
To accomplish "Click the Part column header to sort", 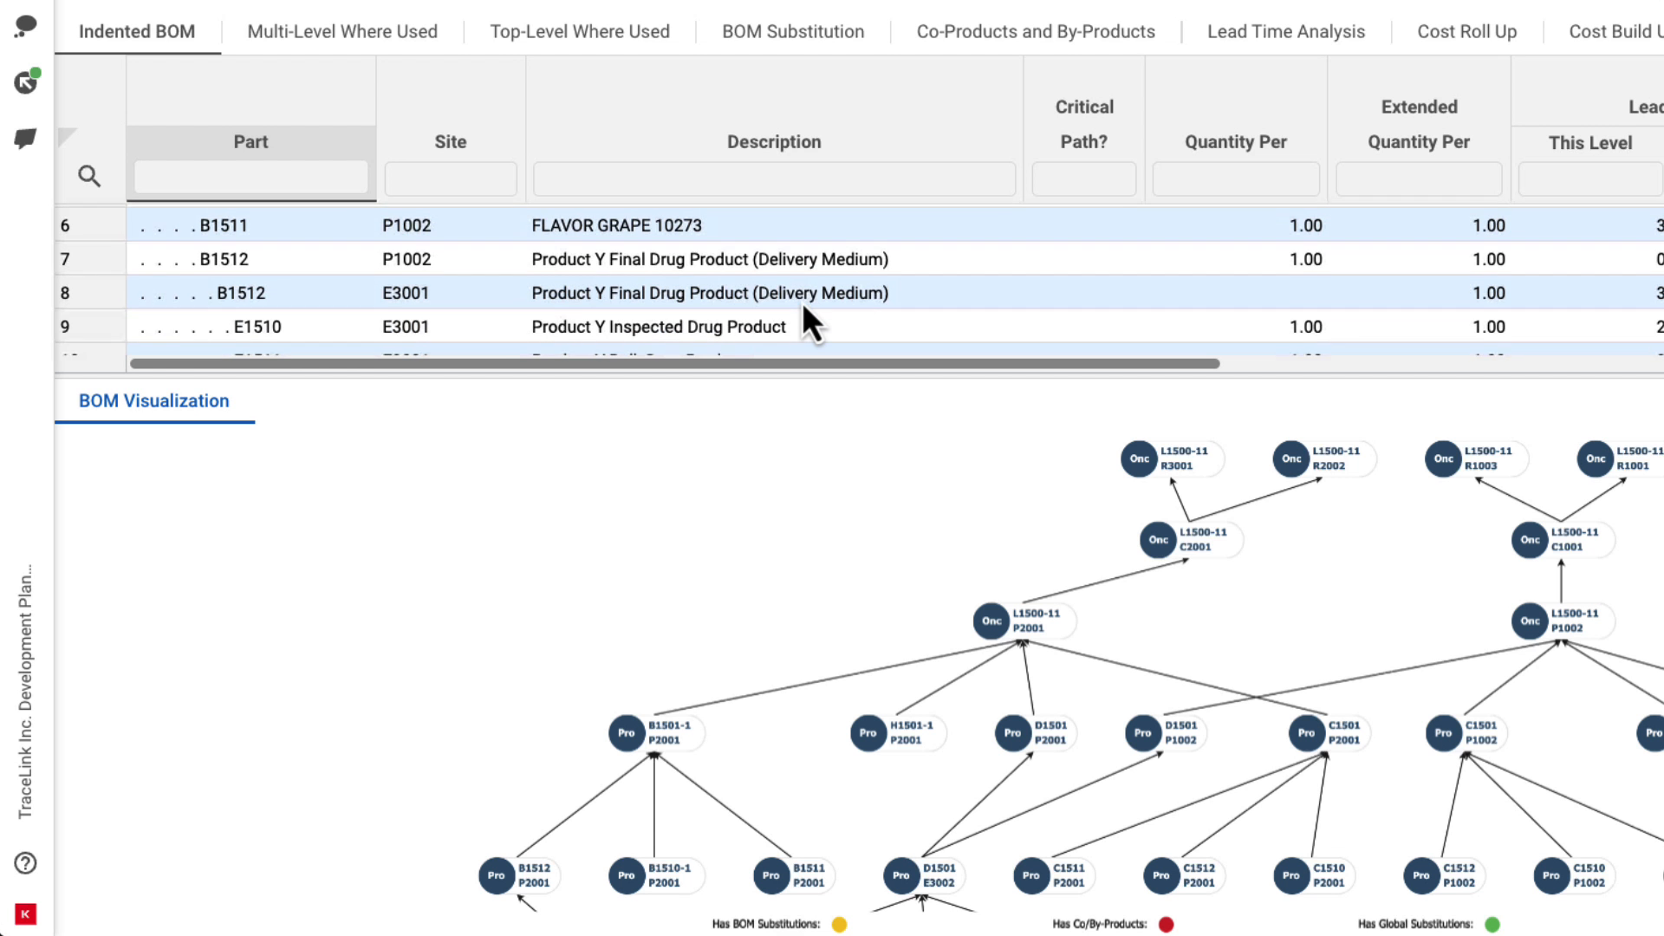I will click(250, 141).
